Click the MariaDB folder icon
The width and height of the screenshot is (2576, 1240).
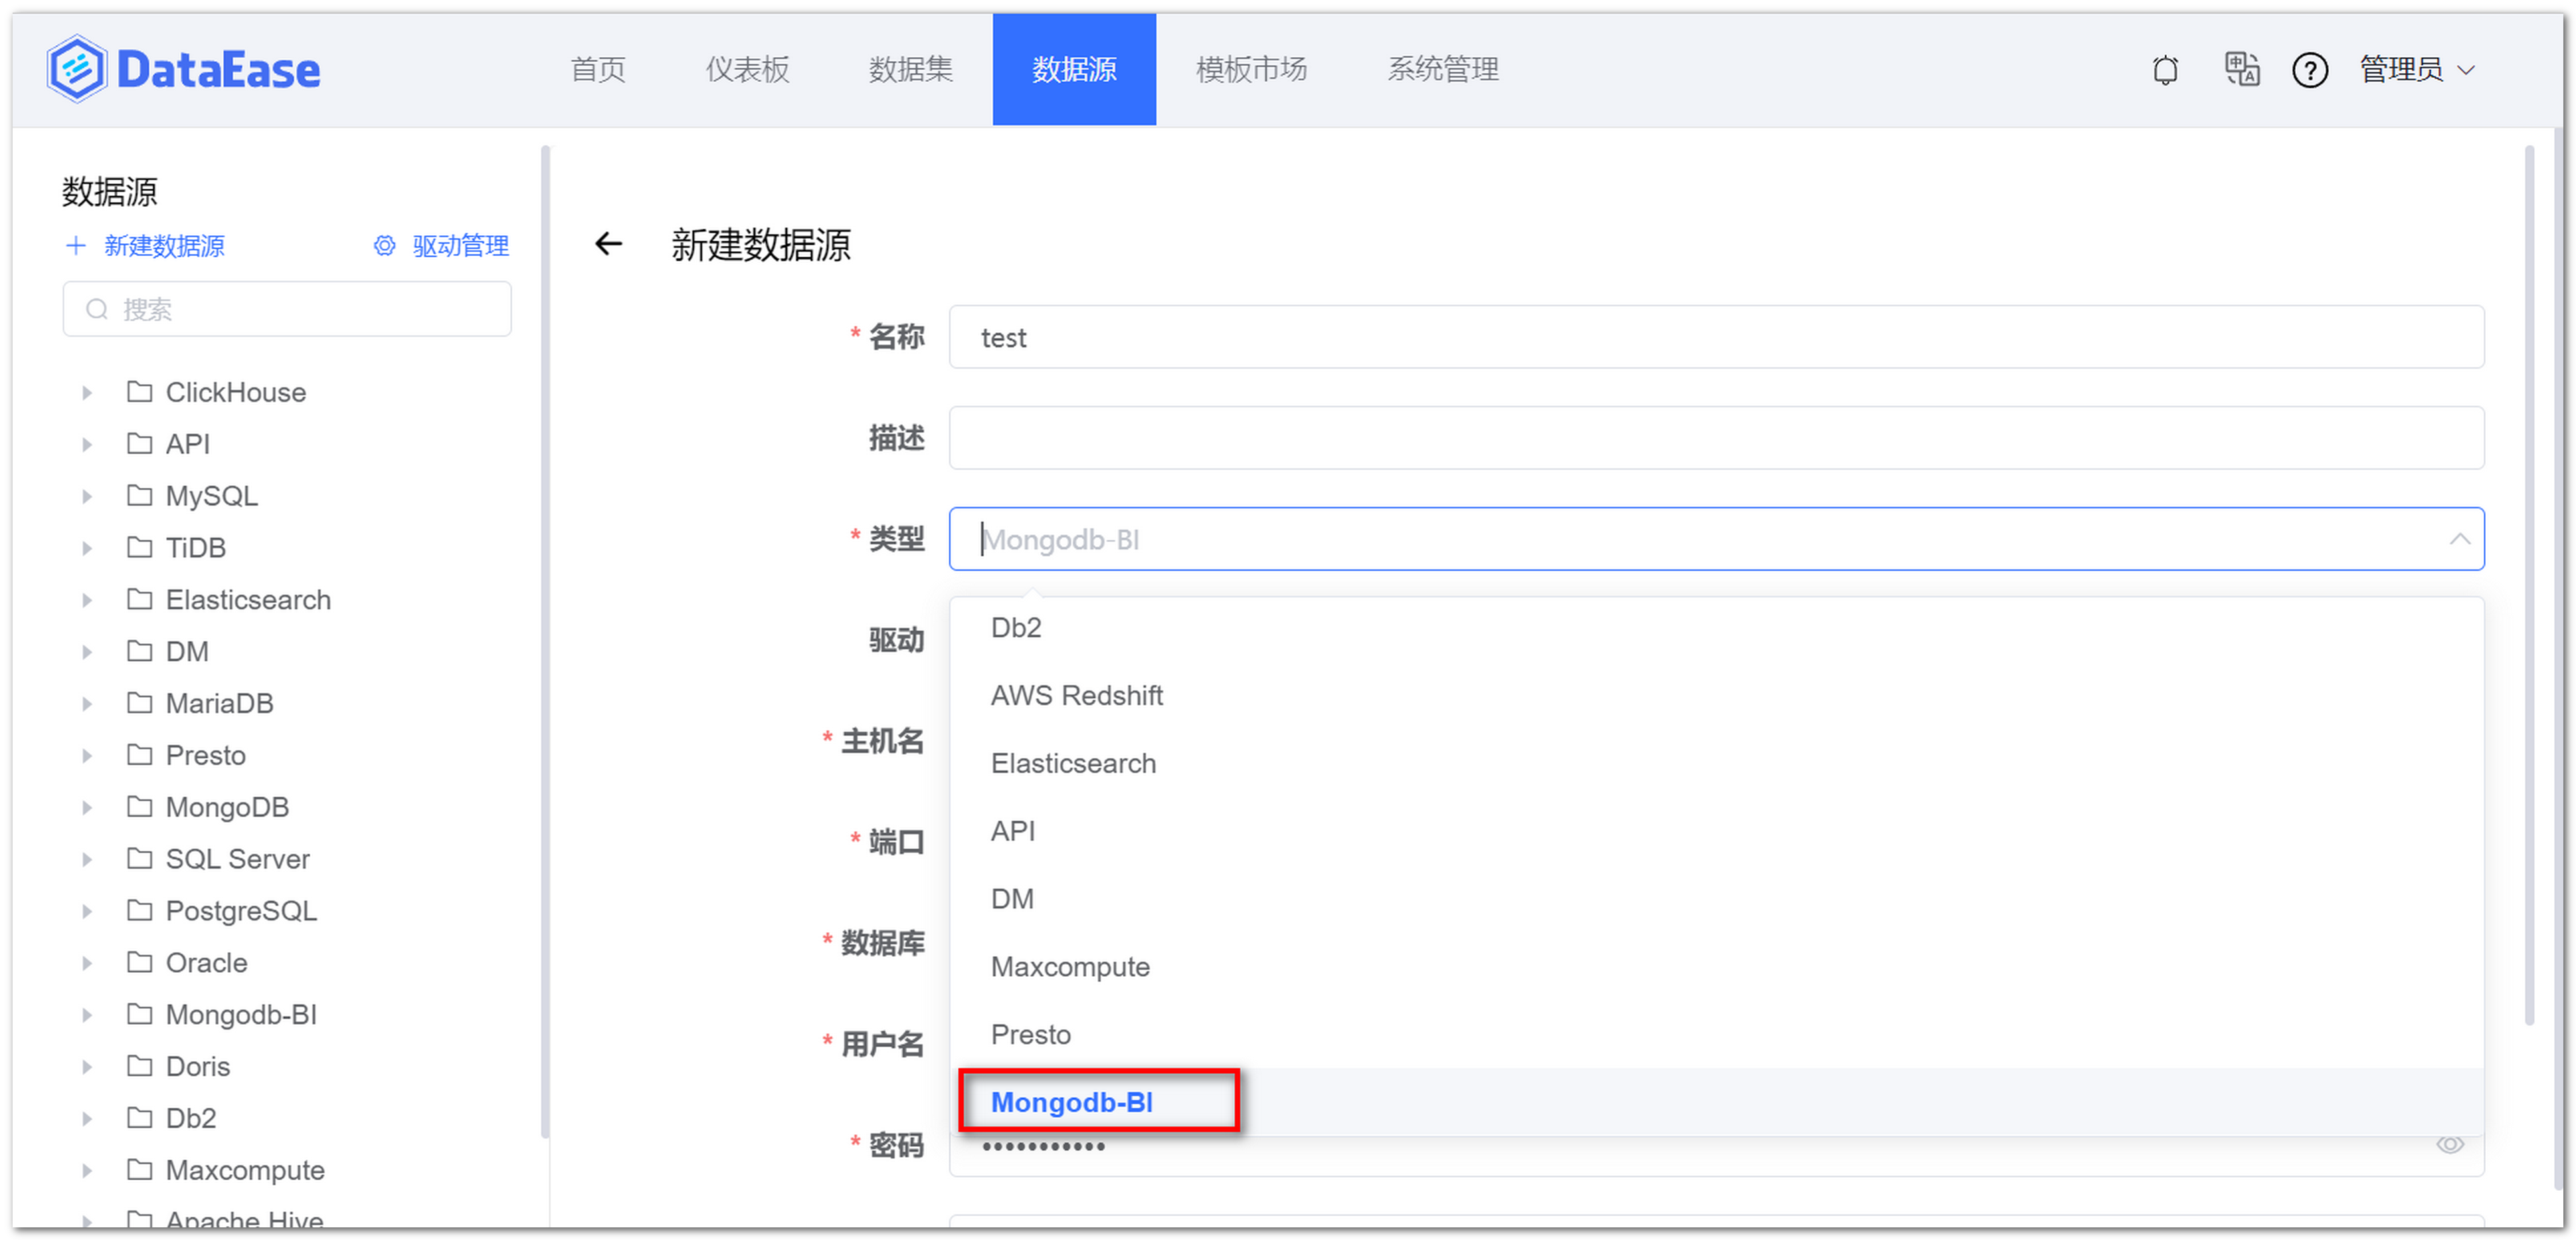(140, 703)
